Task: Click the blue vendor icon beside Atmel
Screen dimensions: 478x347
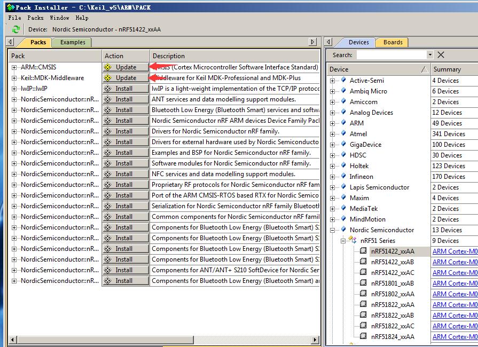Action: click(343, 133)
